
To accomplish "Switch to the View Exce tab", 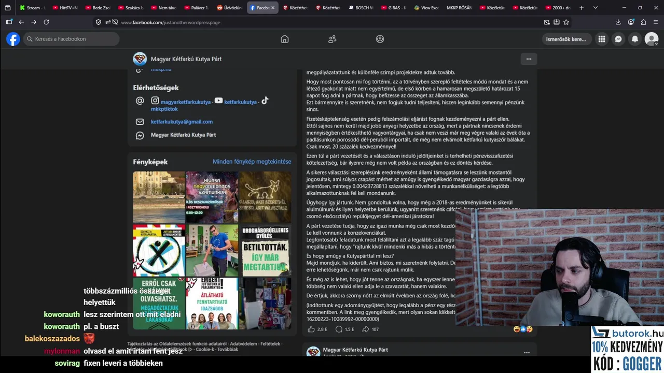I will coord(426,8).
